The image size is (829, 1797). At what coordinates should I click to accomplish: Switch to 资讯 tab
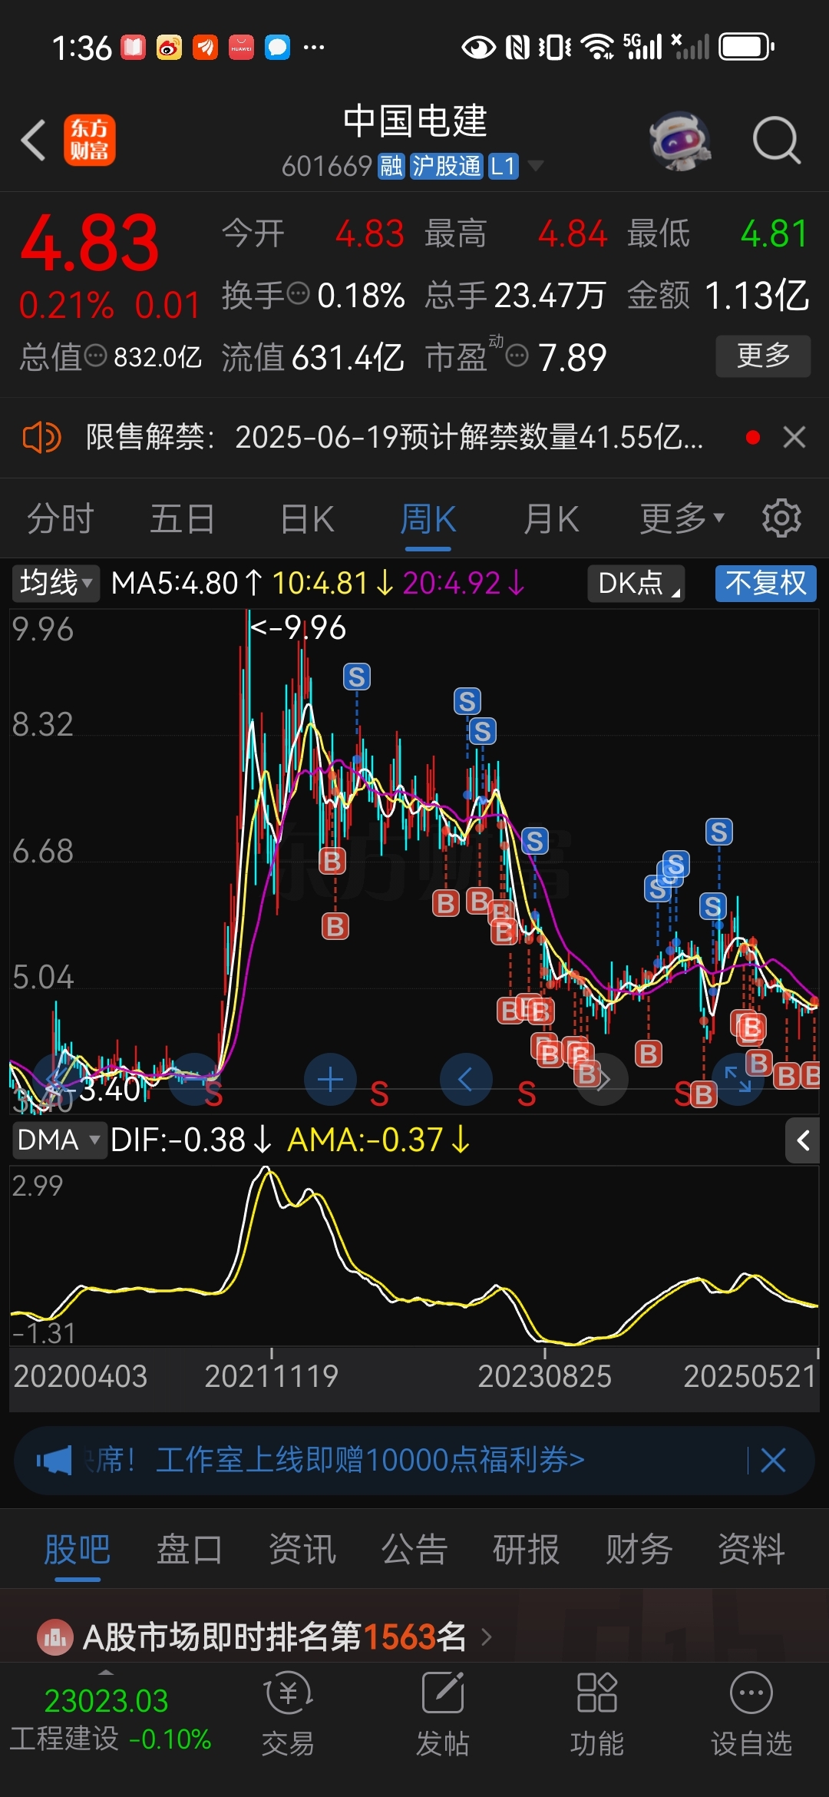click(x=302, y=1549)
